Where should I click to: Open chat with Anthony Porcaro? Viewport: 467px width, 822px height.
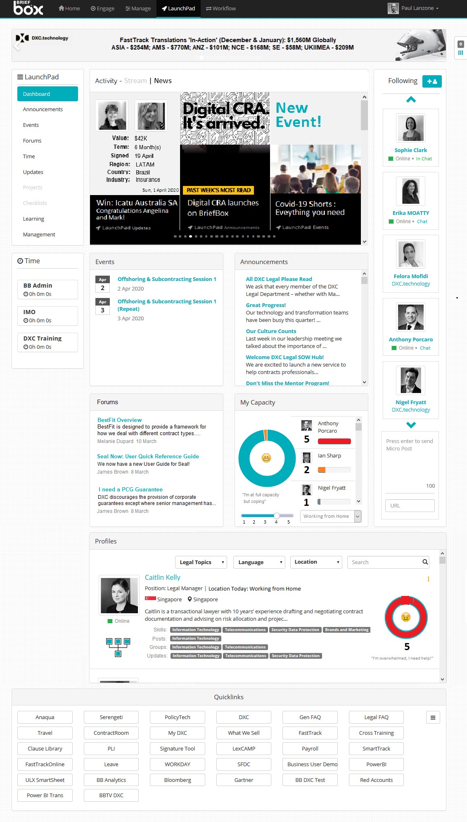(425, 348)
